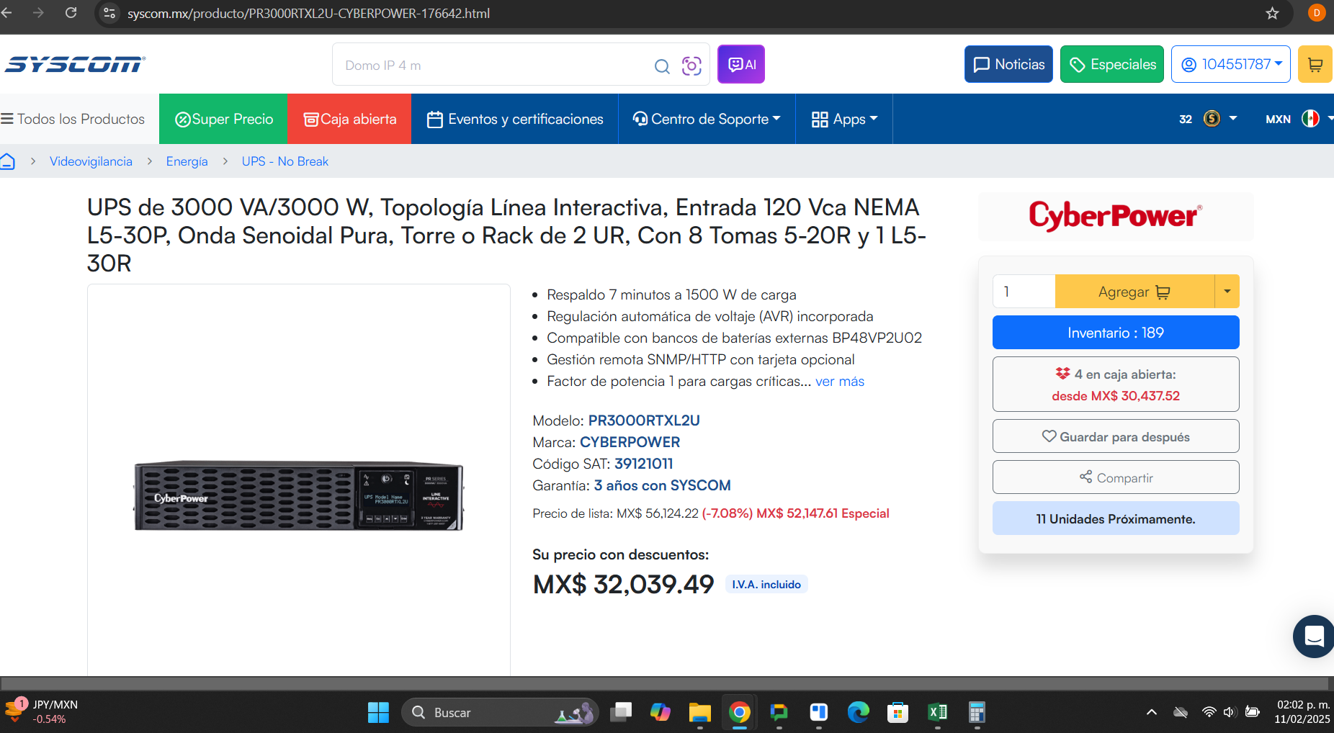Click the CYBERPOWER brand link
Viewport: 1334px width, 733px height.
[630, 442]
